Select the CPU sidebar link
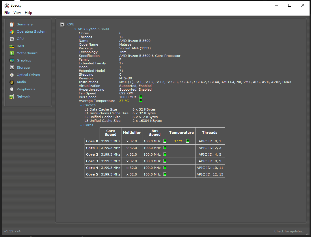311x237 pixels. click(20, 39)
